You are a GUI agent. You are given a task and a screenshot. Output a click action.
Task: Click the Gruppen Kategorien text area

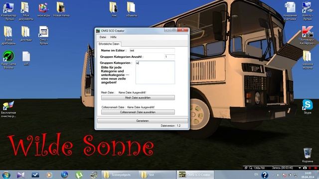click(x=155, y=73)
